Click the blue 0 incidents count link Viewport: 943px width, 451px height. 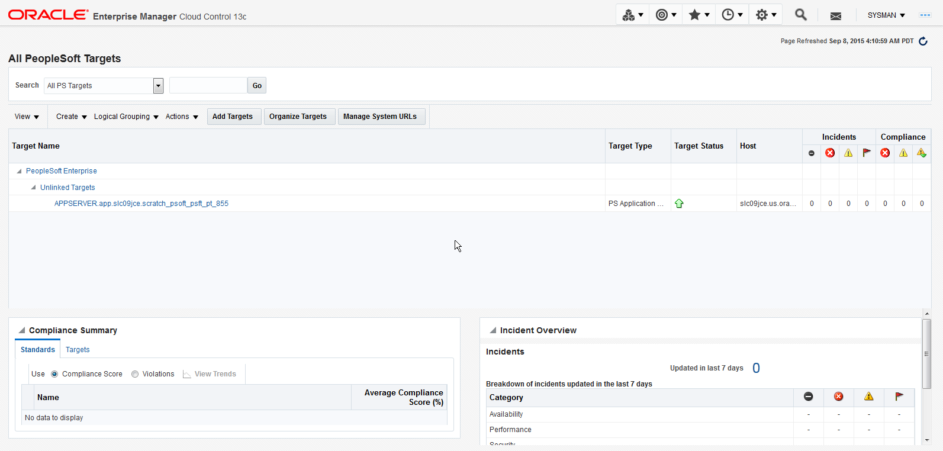[x=756, y=368]
